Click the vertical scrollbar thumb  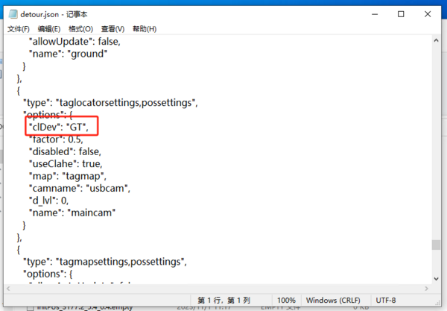[x=435, y=244]
